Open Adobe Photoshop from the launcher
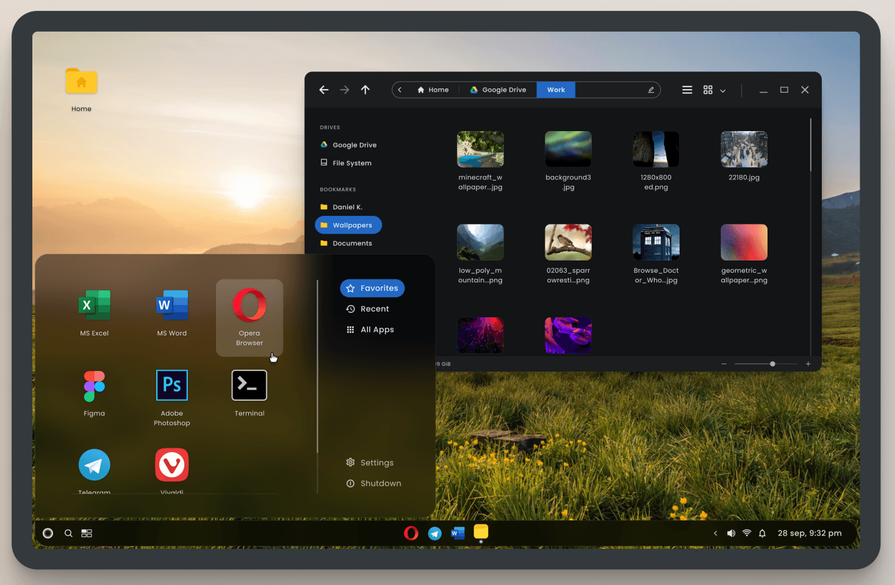The width and height of the screenshot is (895, 585). coord(172,398)
